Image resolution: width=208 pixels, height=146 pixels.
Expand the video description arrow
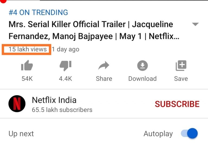[195, 24]
